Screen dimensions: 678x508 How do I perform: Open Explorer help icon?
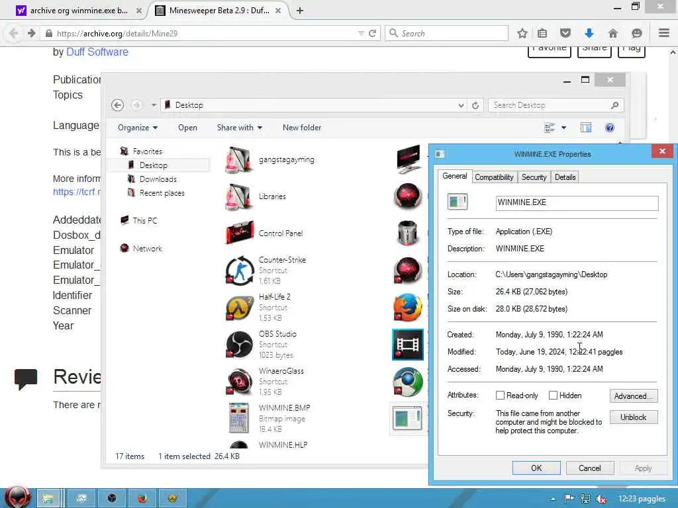pos(610,128)
